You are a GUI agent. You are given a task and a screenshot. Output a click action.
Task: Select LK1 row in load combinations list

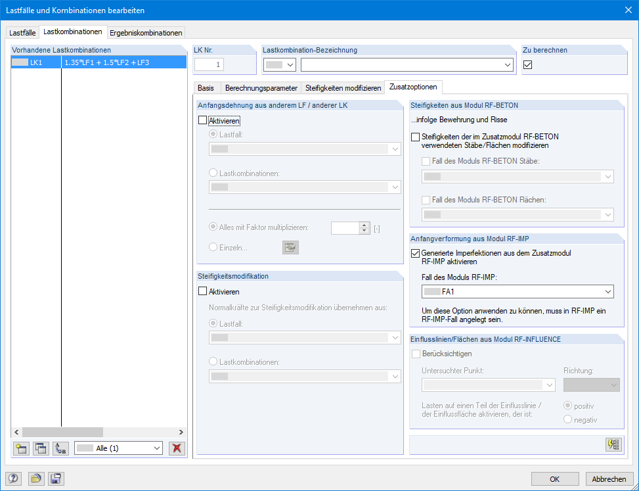coord(99,62)
